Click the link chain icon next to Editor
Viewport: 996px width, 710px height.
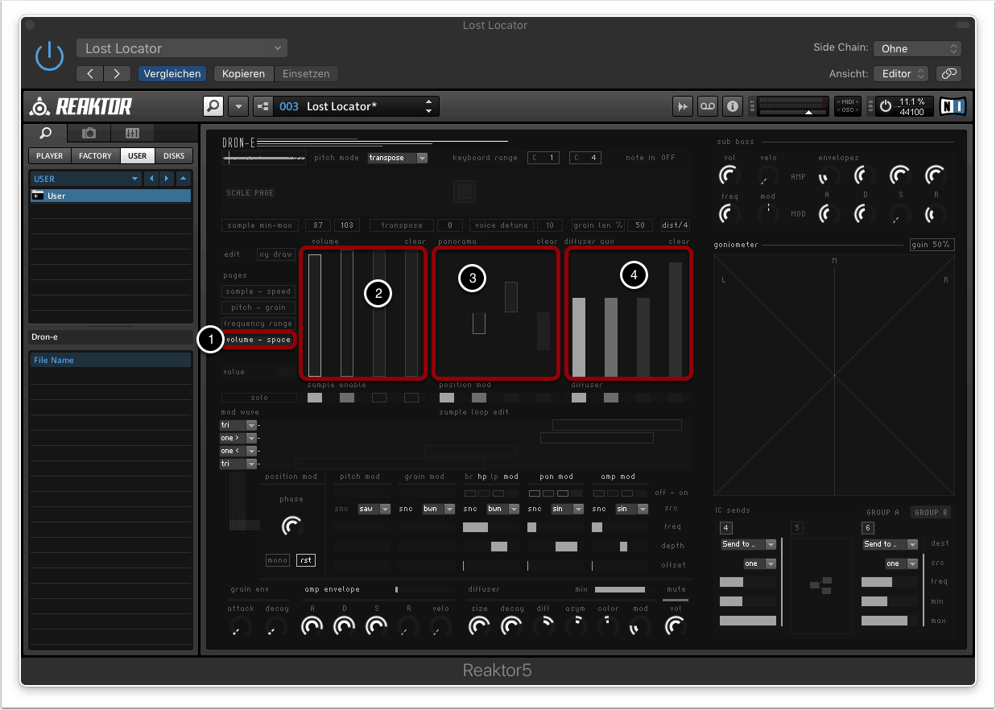click(x=949, y=73)
